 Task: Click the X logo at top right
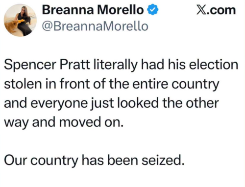pyautogui.click(x=201, y=10)
